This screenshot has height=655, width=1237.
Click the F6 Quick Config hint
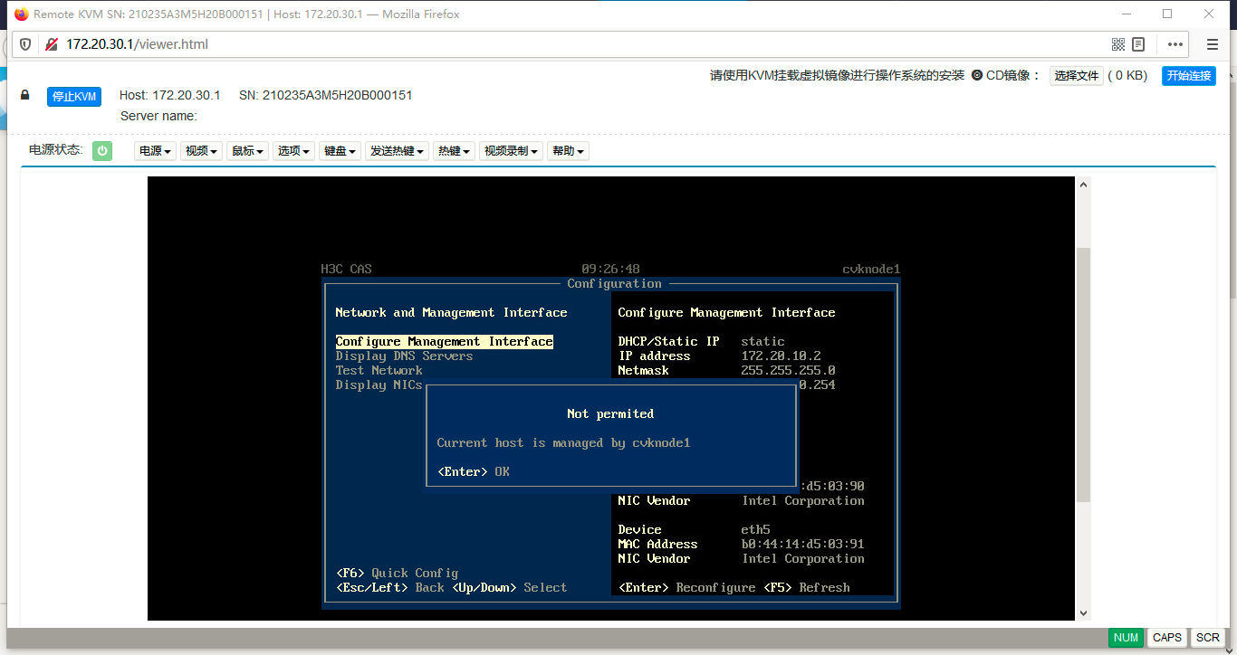397,573
